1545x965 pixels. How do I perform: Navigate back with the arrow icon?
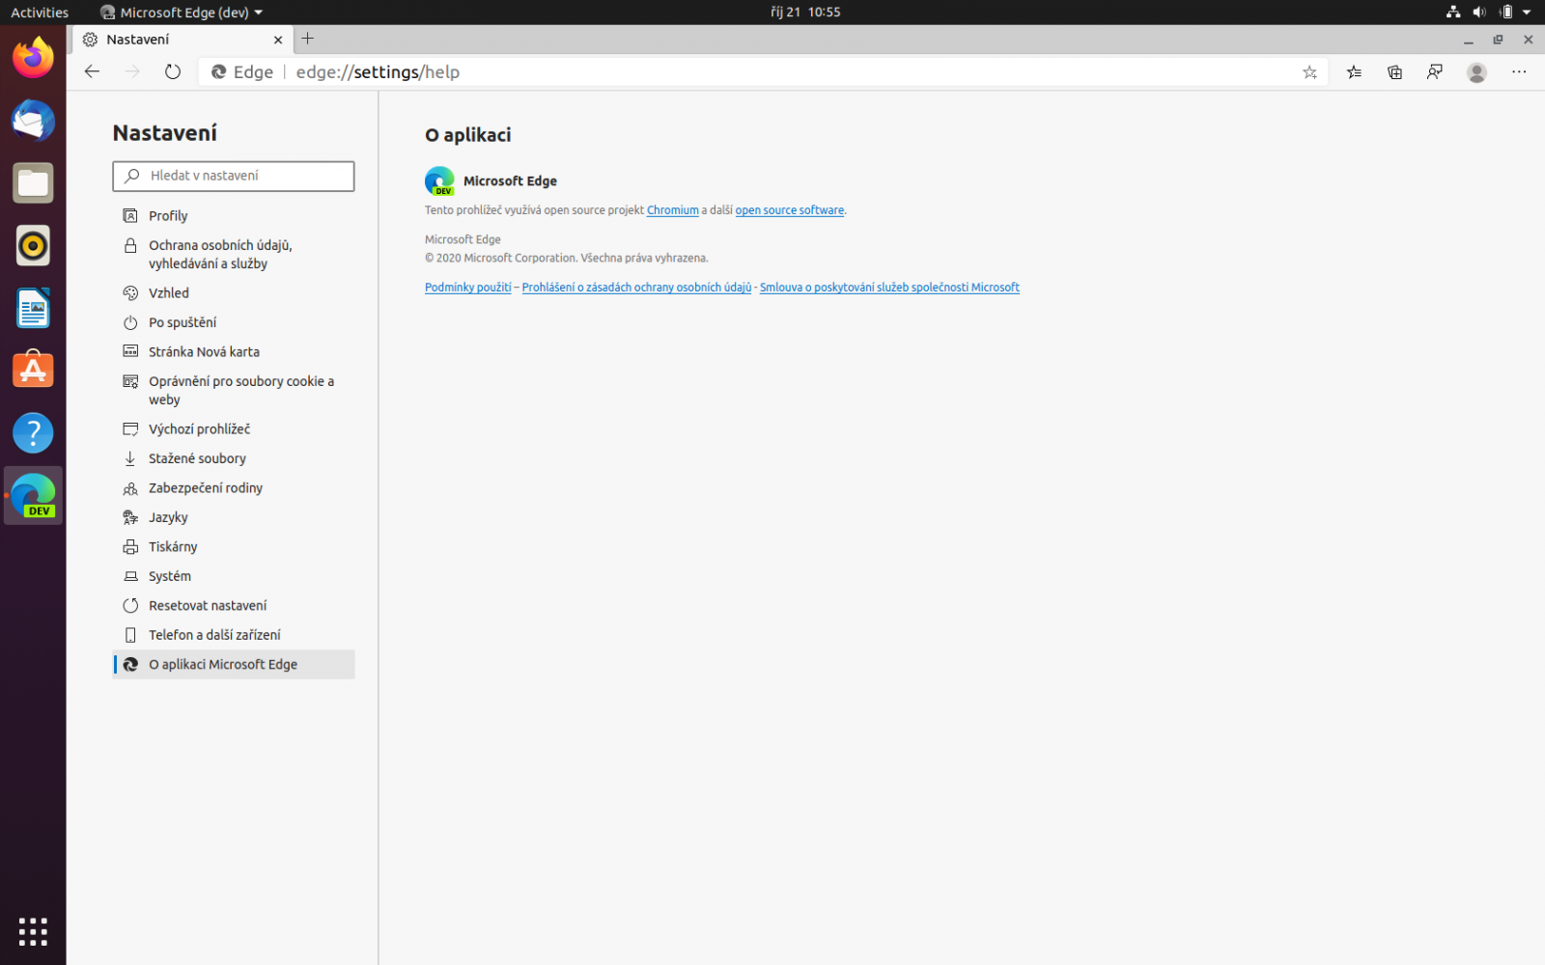click(x=91, y=71)
